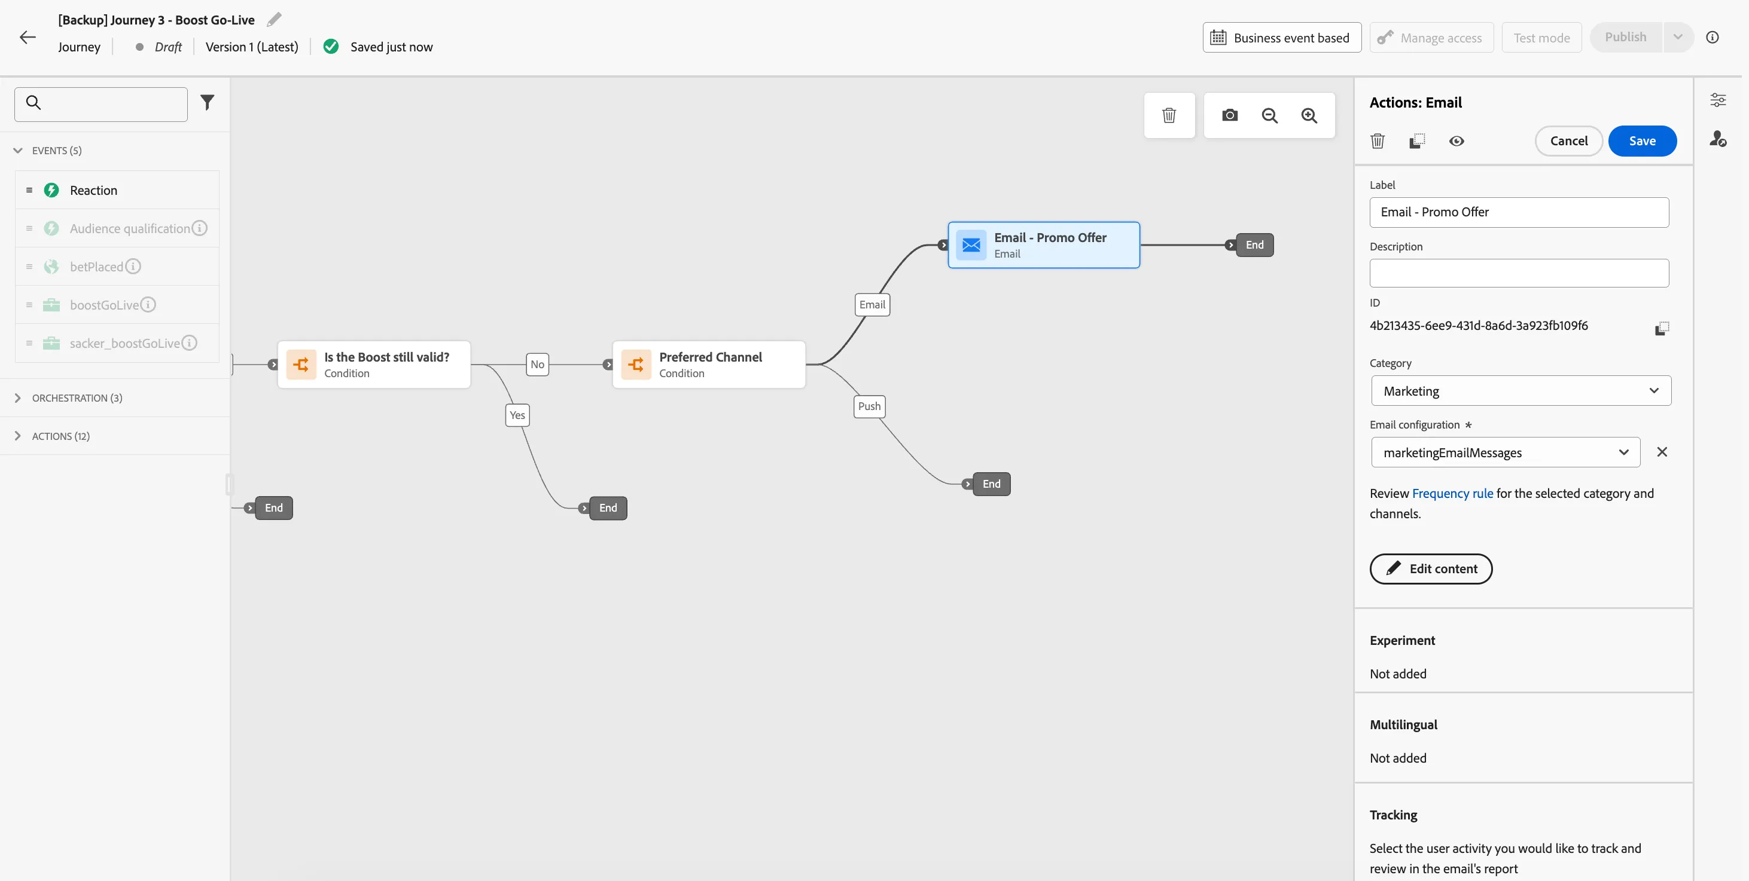Expand the ACTIONS (12) section
Image resolution: width=1749 pixels, height=881 pixels.
(18, 435)
